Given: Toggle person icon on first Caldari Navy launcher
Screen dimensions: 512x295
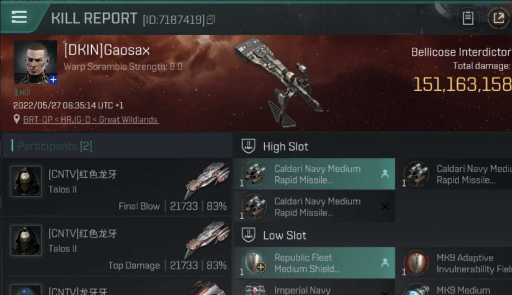Looking at the screenshot, I should [385, 174].
